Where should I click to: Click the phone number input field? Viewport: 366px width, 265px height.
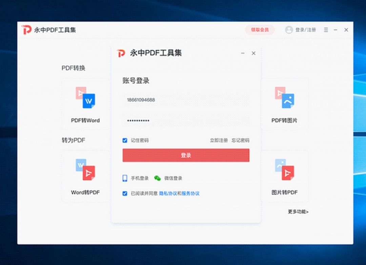point(186,100)
